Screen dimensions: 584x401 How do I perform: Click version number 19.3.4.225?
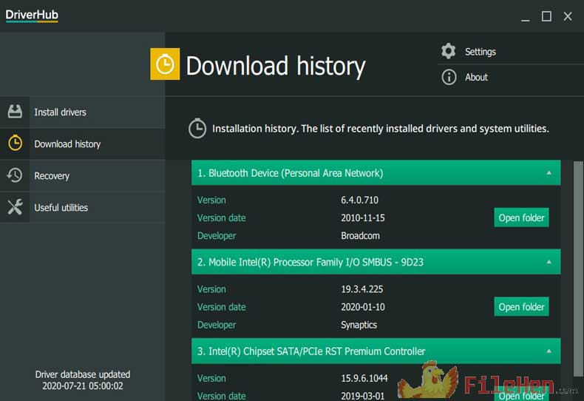pyautogui.click(x=361, y=289)
